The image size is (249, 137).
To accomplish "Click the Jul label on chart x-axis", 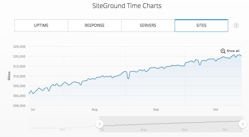I will coord(33,109).
